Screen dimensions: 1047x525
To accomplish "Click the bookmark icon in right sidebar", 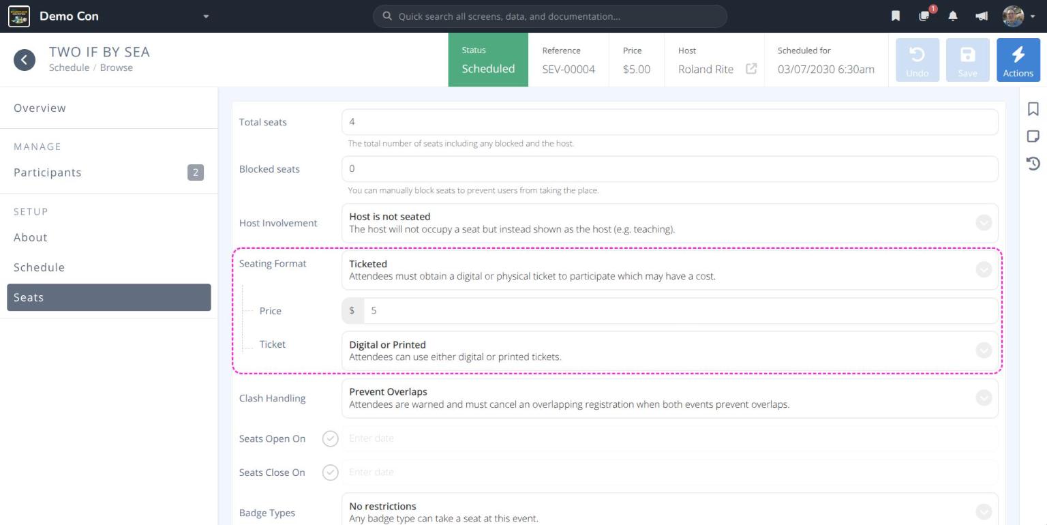I will click(x=1033, y=109).
